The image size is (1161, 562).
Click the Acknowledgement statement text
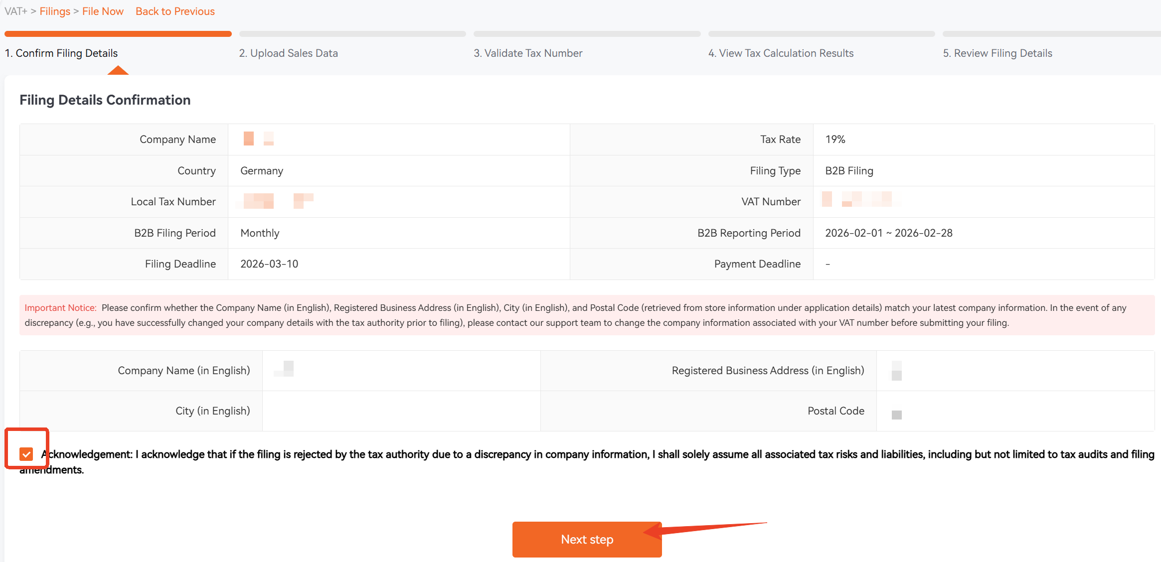pyautogui.click(x=587, y=462)
